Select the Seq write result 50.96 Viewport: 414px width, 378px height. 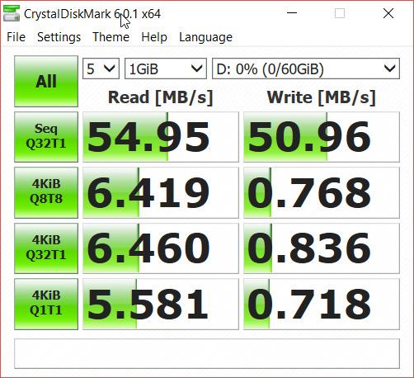(x=322, y=137)
